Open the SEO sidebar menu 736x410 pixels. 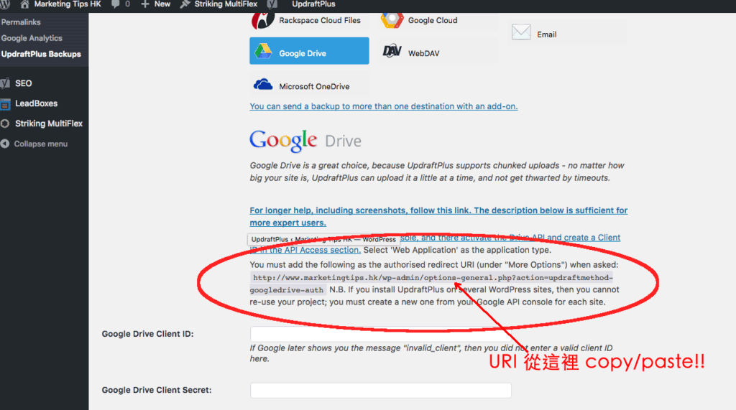[x=24, y=83]
